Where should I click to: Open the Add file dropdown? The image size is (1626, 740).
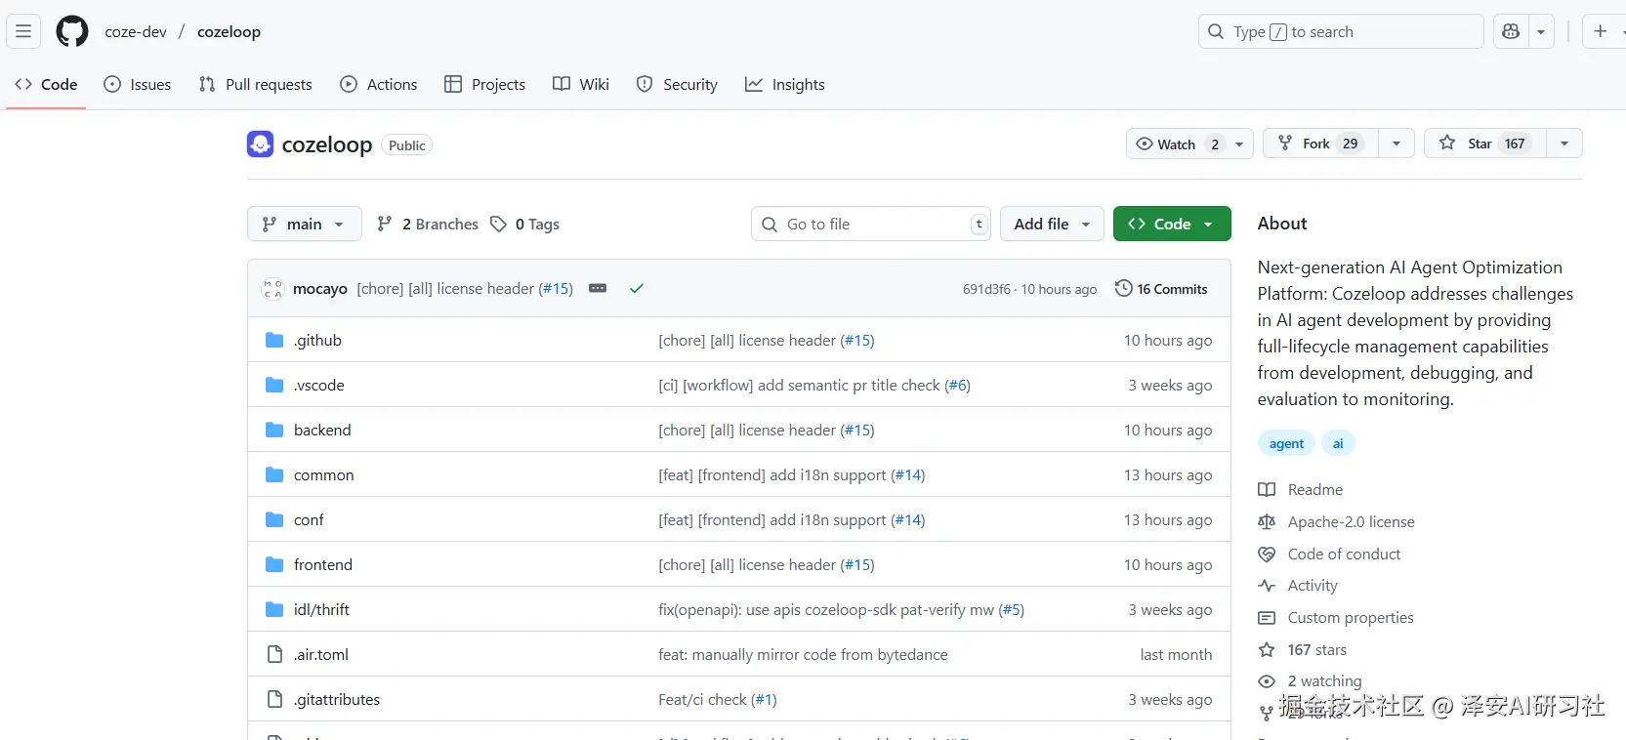[x=1052, y=224]
